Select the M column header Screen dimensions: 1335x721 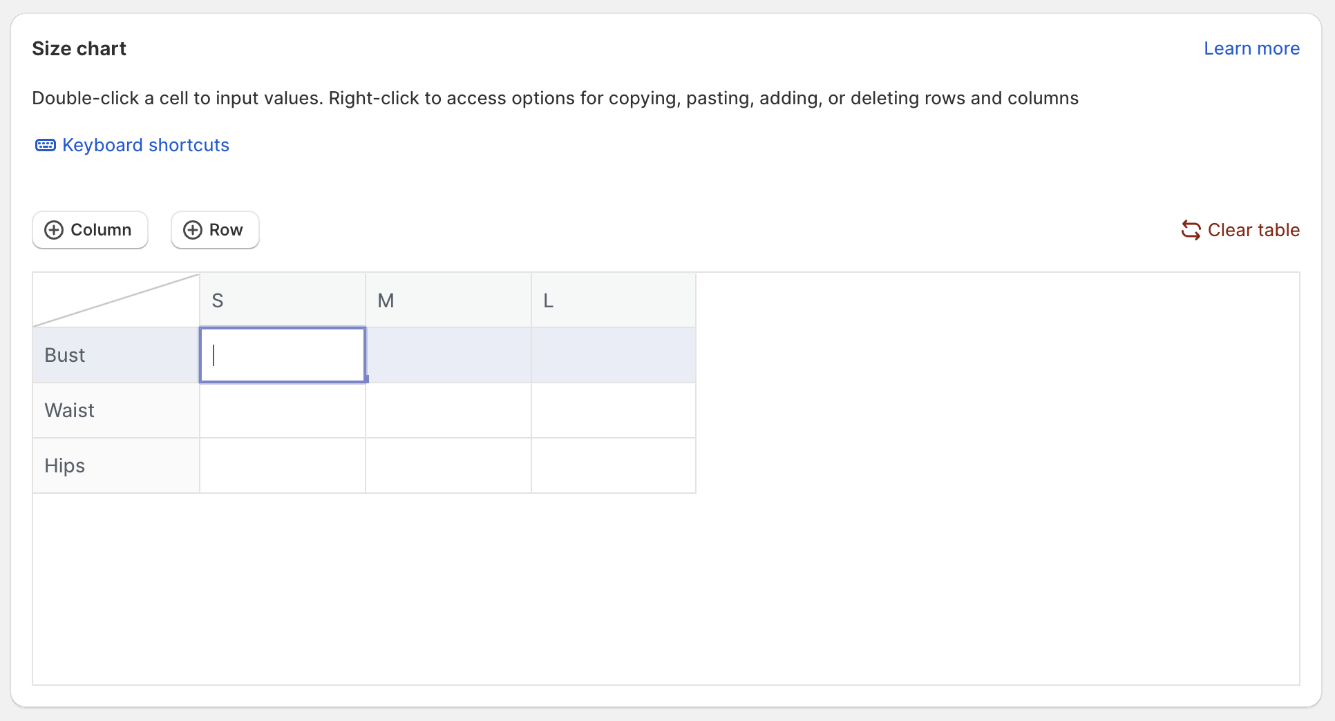(448, 300)
